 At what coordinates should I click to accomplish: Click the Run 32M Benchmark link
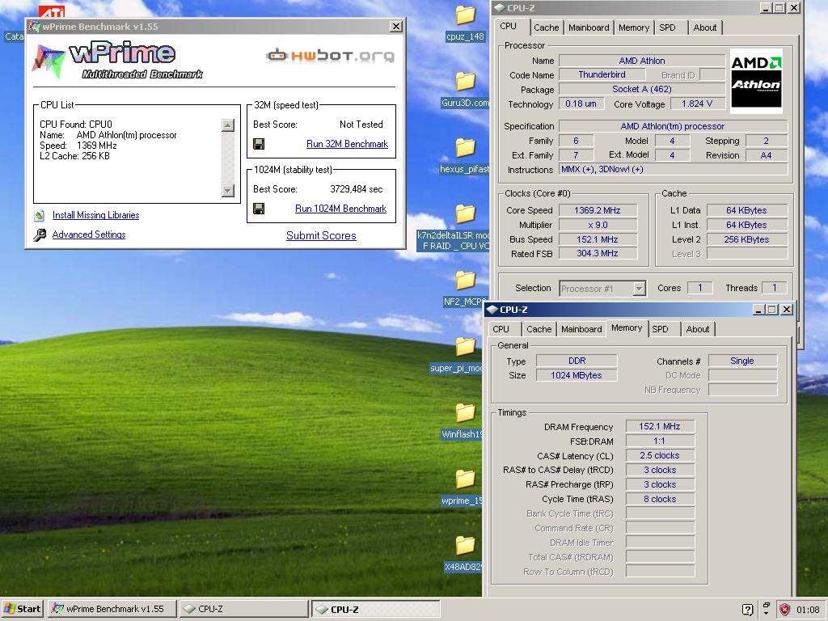coord(347,144)
